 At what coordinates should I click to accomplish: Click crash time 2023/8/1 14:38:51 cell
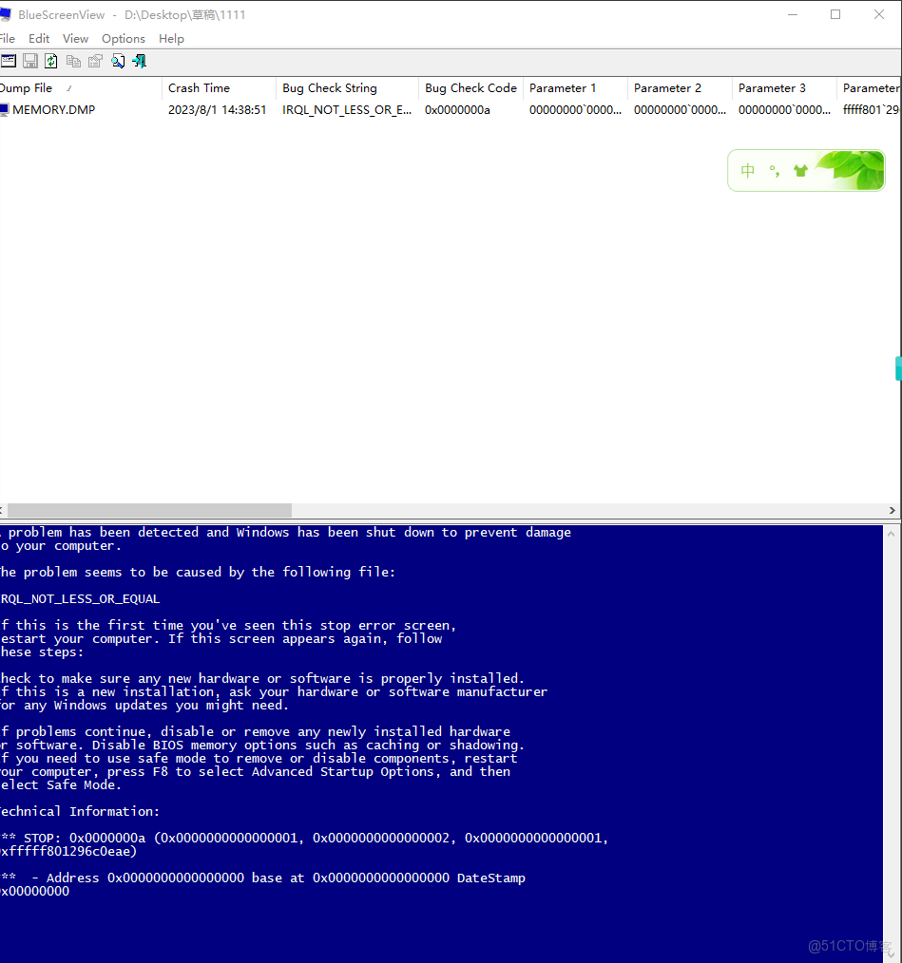(217, 110)
